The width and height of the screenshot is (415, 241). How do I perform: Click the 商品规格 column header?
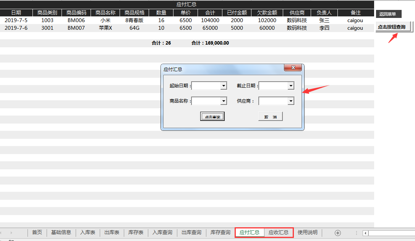tap(135, 13)
